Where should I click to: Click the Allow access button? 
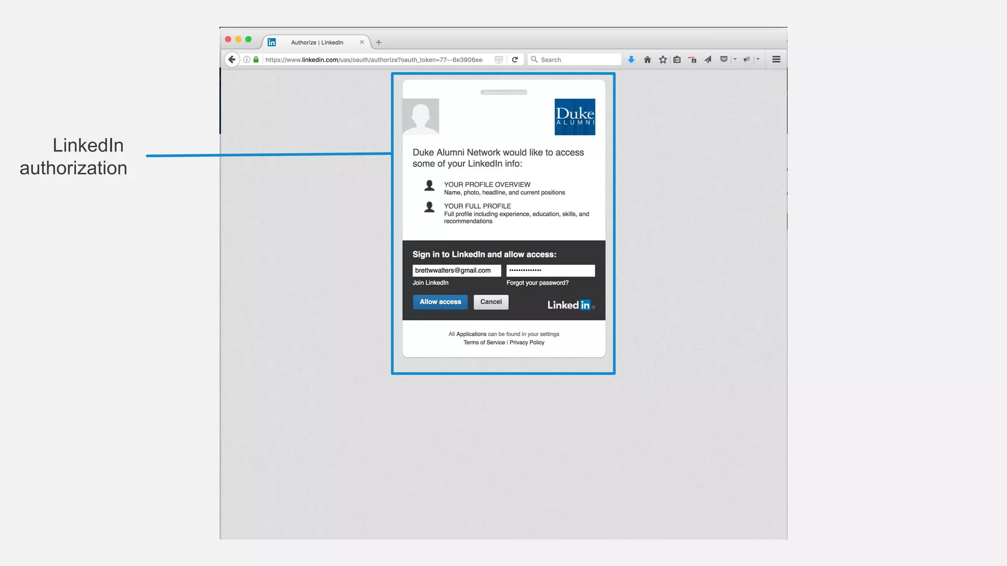(440, 302)
